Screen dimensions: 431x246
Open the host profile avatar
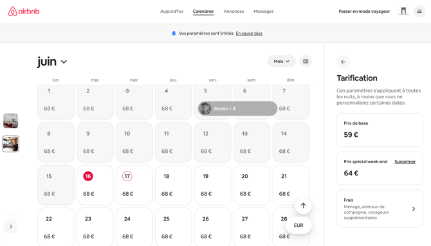click(x=403, y=11)
